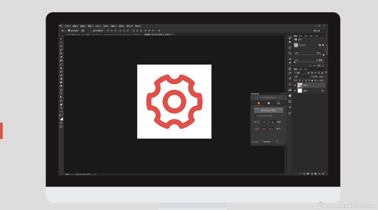The image size is (378, 210).
Task: Select the Hand tool
Action: click(x=61, y=104)
